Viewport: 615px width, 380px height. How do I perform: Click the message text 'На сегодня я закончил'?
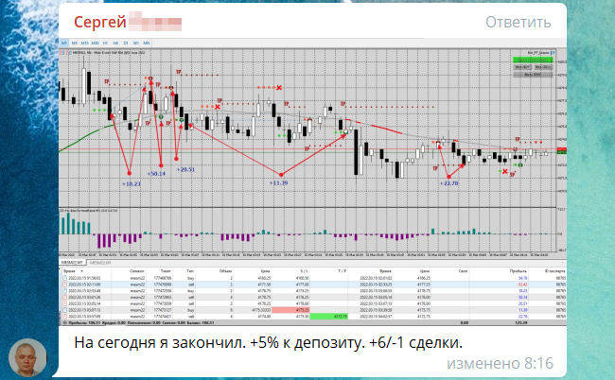160,343
